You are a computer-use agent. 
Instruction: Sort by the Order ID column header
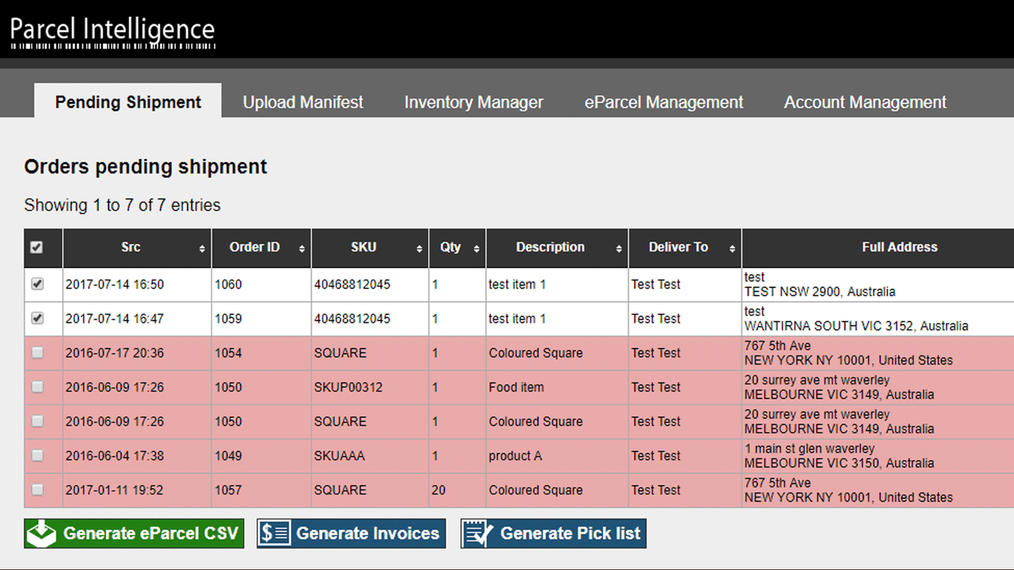coord(261,248)
